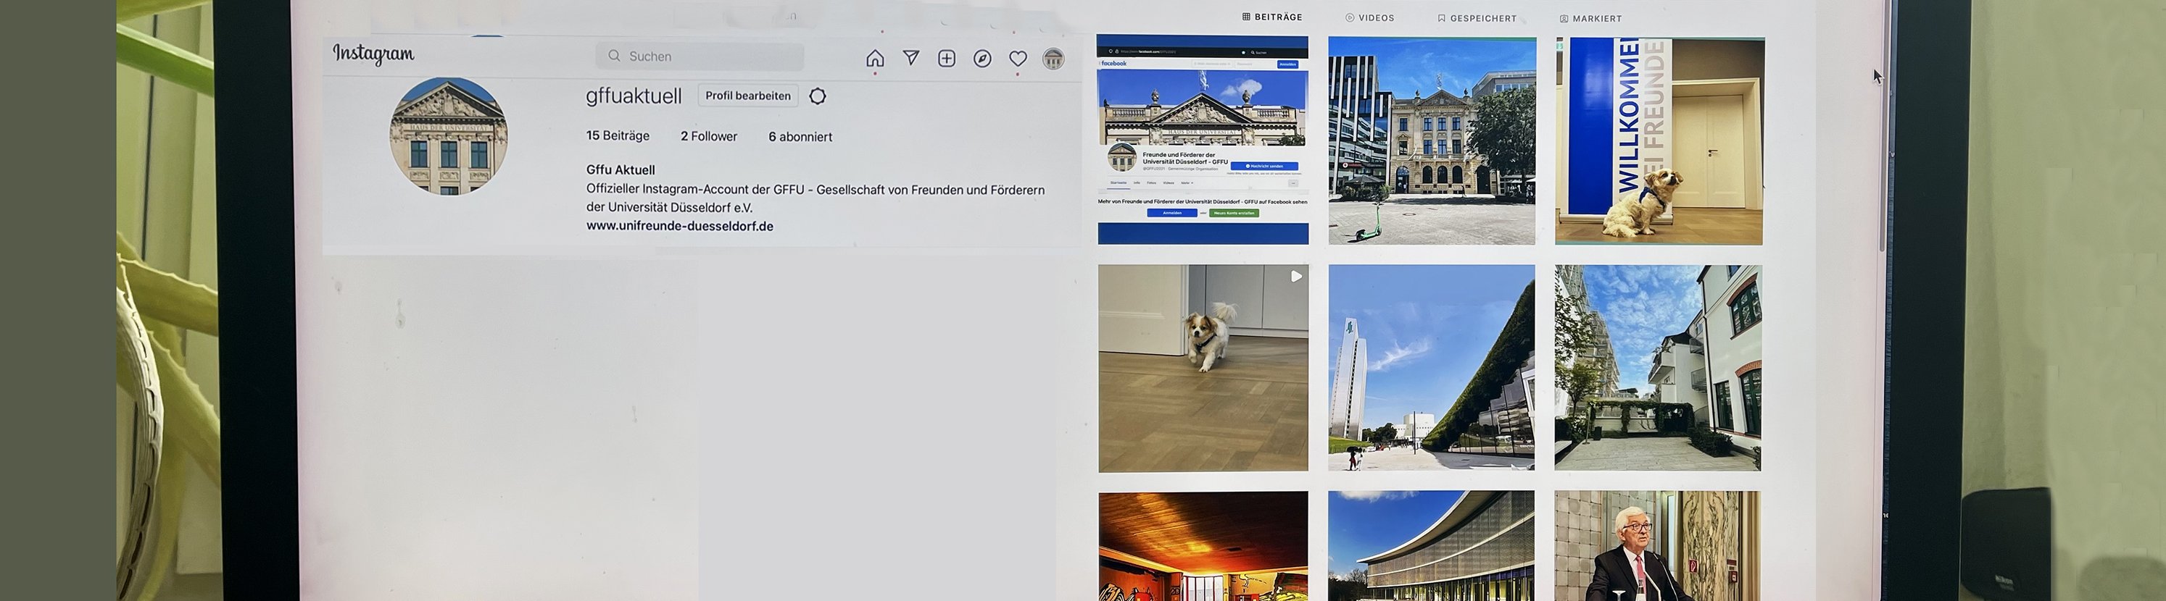Open the Haus der Universität building post
The image size is (2166, 601).
[x=1432, y=141]
